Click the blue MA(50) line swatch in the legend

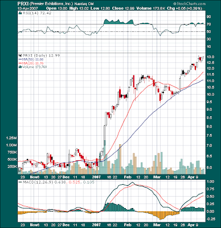20,59
